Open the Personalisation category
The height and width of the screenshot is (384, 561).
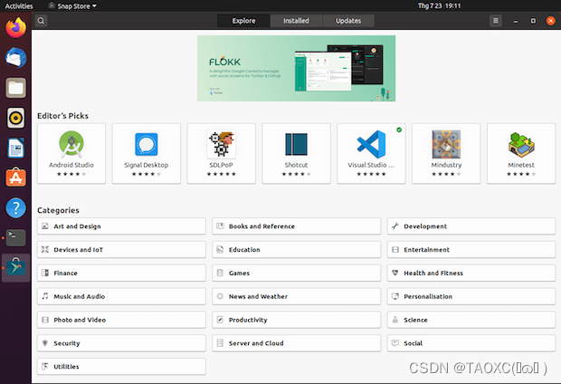(471, 296)
